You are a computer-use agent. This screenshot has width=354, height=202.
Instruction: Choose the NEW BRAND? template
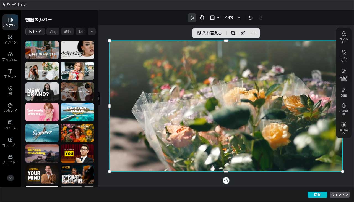click(x=42, y=91)
